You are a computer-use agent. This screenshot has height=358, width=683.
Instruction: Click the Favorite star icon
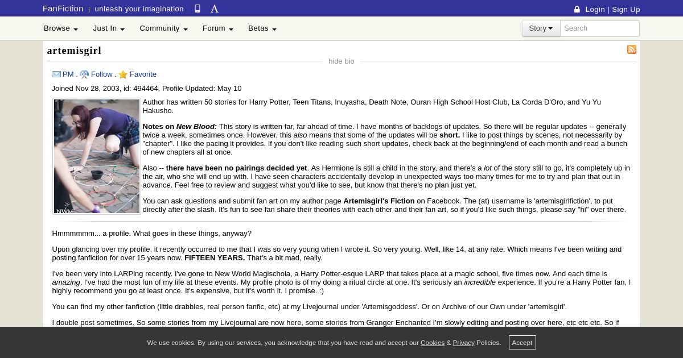(x=123, y=74)
